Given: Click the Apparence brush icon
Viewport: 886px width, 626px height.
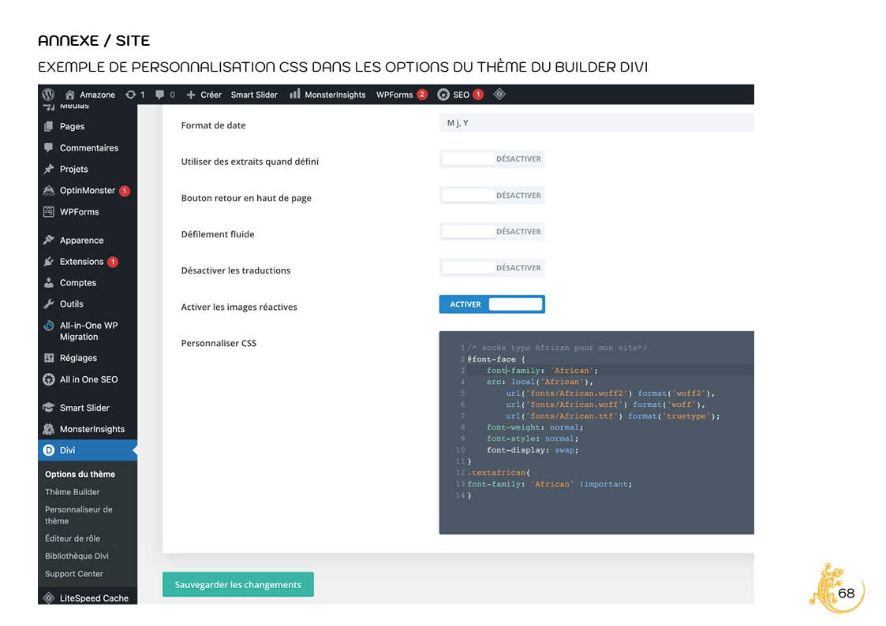Looking at the screenshot, I should click(x=49, y=240).
